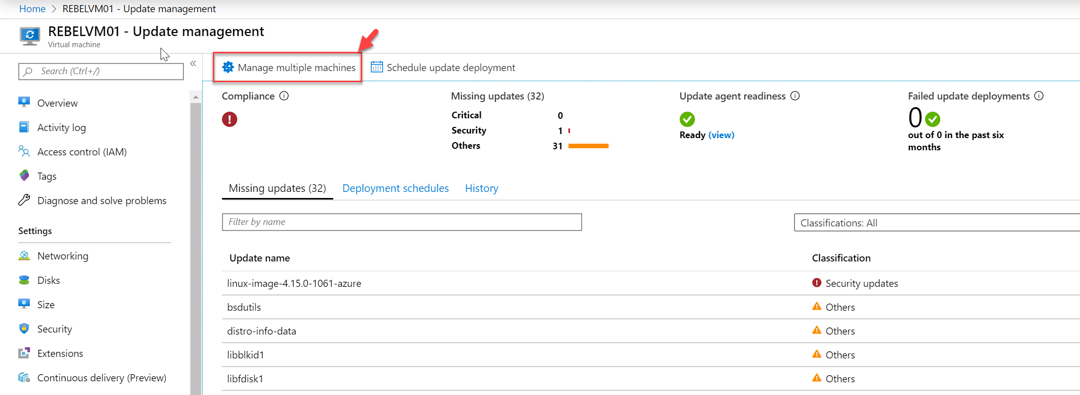The image size is (1080, 395).
Task: Collapse the sidebar with double chevron
Action: click(x=193, y=63)
